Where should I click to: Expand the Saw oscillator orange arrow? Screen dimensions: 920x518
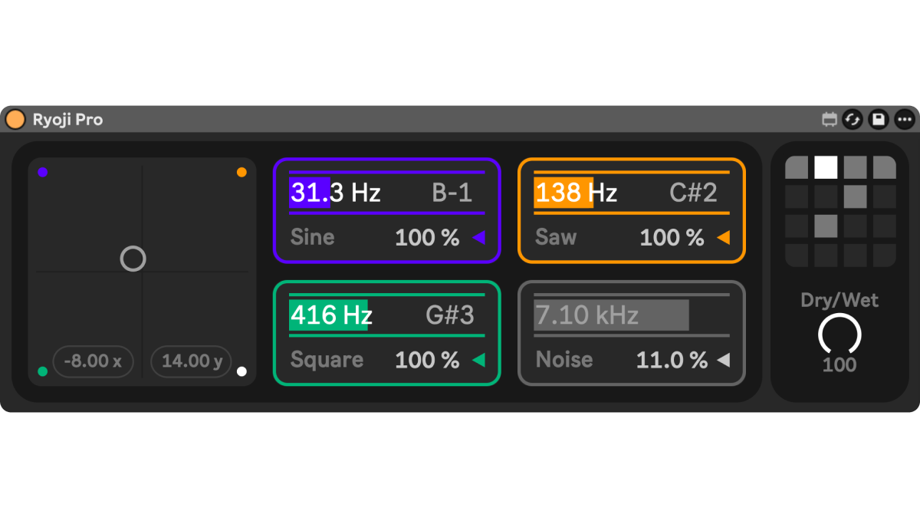[x=723, y=238]
